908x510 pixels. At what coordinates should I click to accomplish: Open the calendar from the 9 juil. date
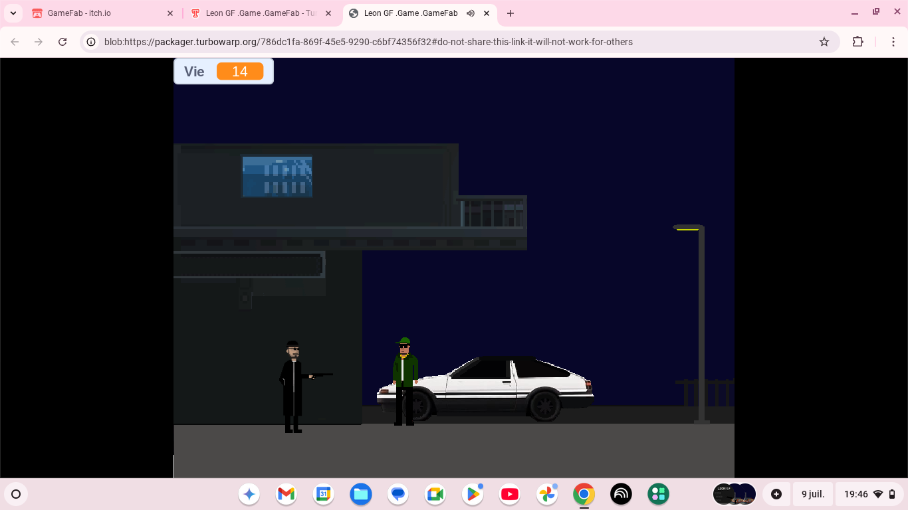813,494
